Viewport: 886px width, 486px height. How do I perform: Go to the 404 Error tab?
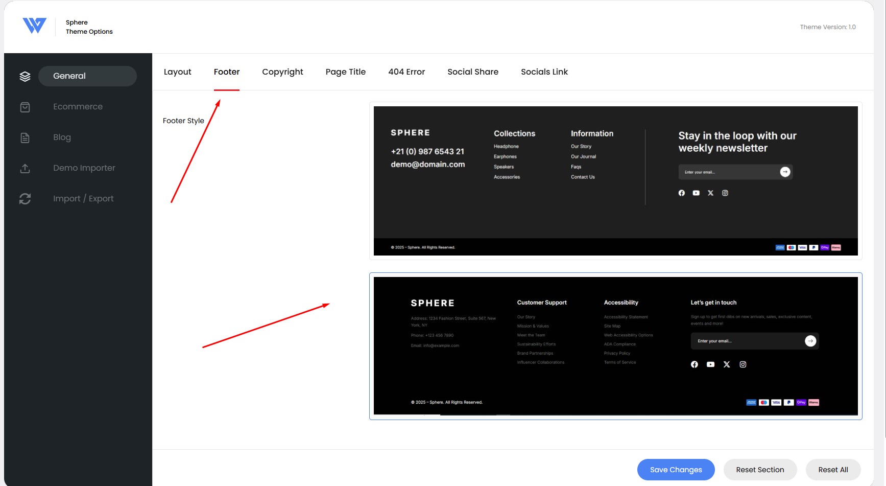(406, 72)
